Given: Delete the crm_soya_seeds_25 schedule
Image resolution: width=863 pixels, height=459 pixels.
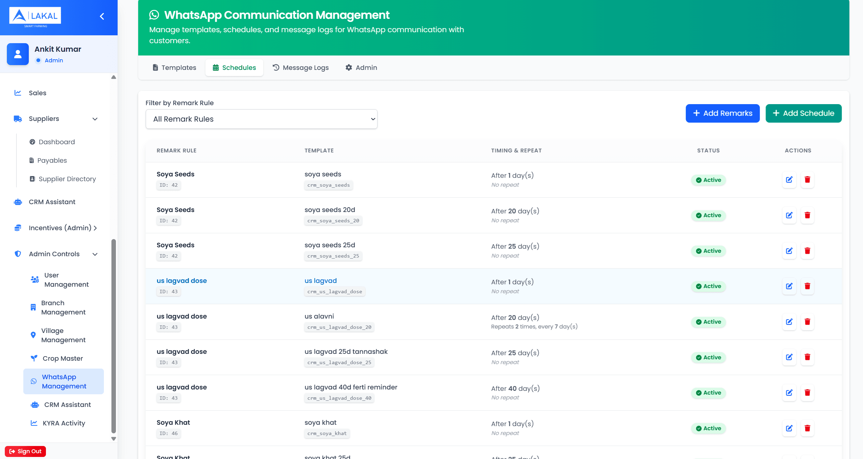Looking at the screenshot, I should click(x=807, y=251).
